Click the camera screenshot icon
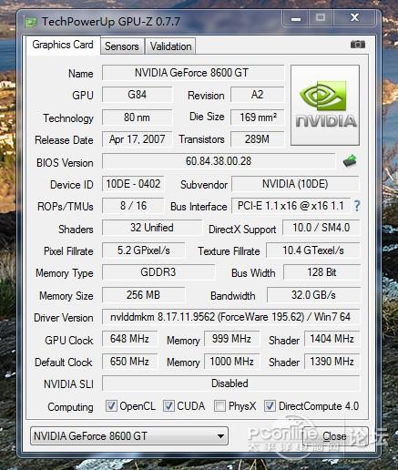 358,45
